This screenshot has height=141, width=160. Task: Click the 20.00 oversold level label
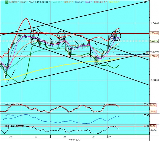(153, 112)
